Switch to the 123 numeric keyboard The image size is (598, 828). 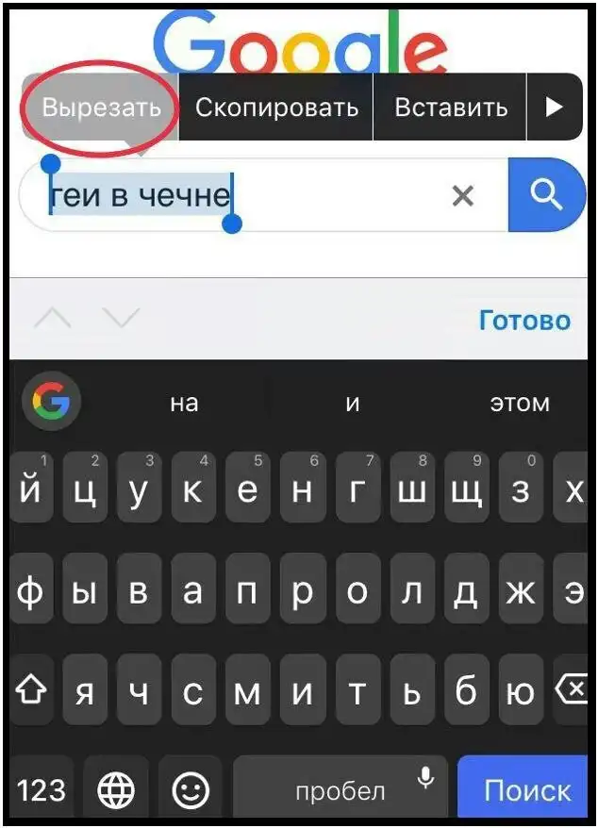[x=42, y=789]
